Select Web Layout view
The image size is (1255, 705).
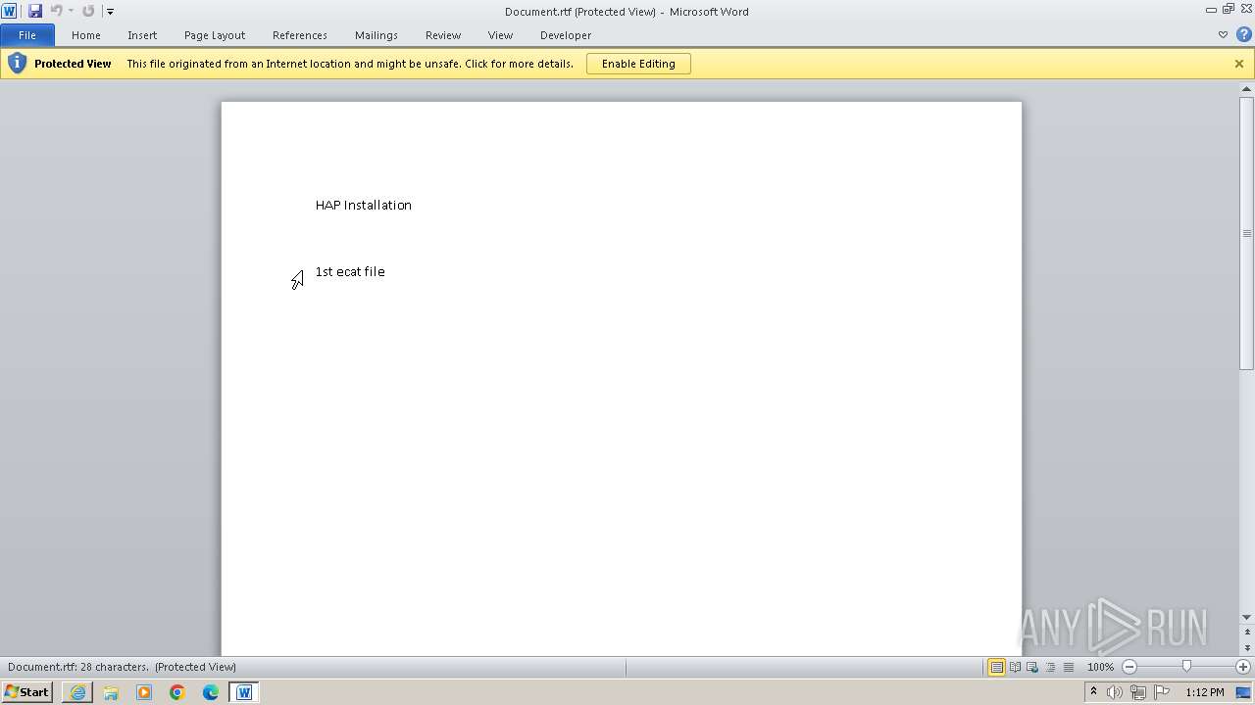coord(1032,667)
